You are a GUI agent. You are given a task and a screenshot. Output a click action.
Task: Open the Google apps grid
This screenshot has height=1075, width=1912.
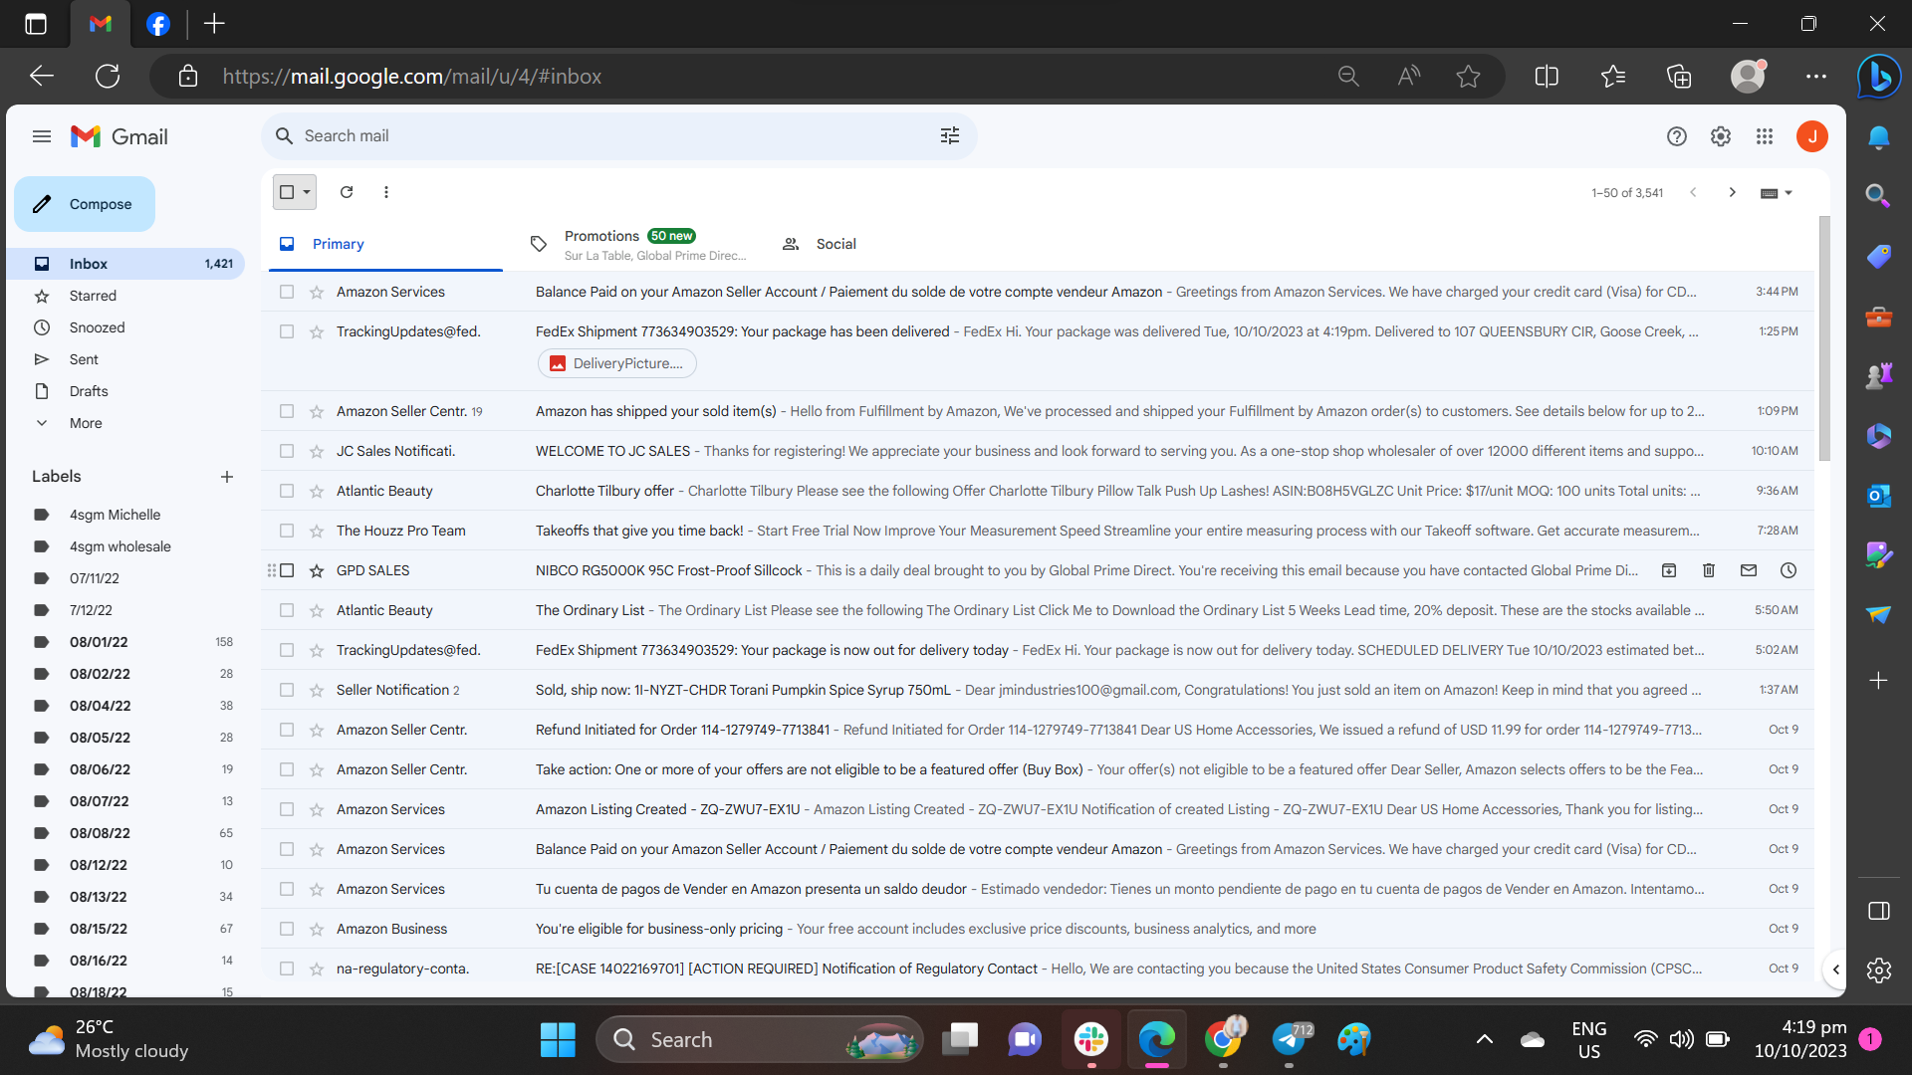[1765, 136]
